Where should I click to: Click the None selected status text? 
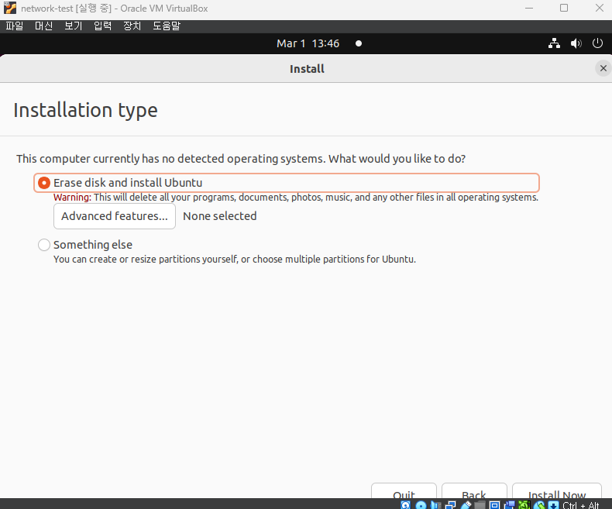(220, 216)
